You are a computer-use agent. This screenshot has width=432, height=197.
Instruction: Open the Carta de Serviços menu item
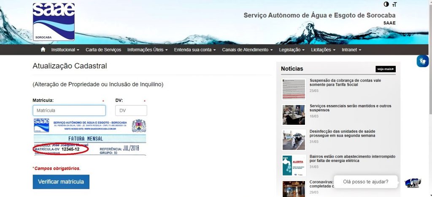tap(103, 50)
